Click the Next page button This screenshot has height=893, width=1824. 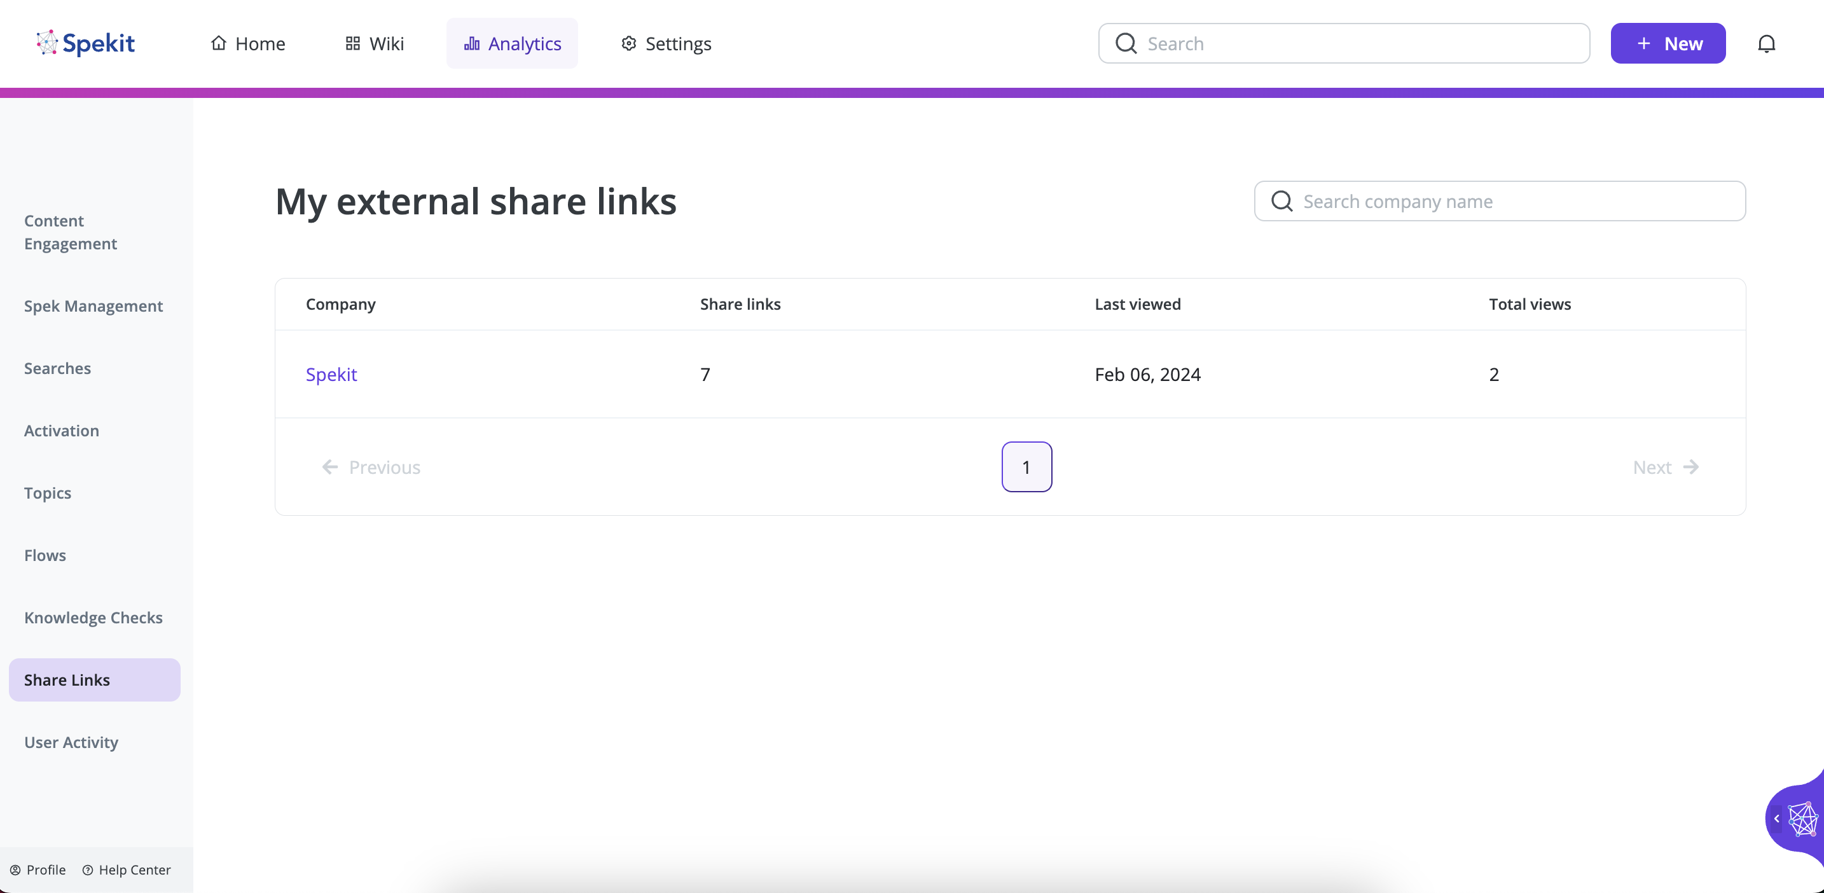coord(1666,467)
